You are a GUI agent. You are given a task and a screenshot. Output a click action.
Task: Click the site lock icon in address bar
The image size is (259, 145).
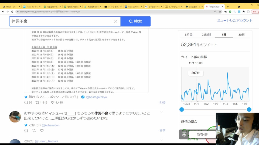pyautogui.click(x=18, y=12)
